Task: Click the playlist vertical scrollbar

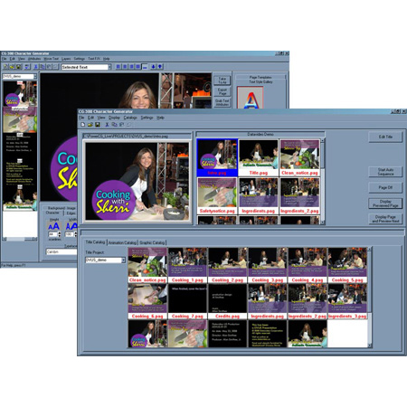Action: point(322,181)
